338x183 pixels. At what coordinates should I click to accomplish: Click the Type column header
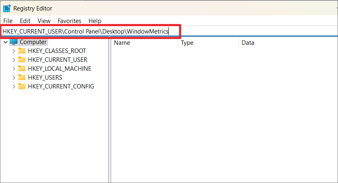click(208, 43)
